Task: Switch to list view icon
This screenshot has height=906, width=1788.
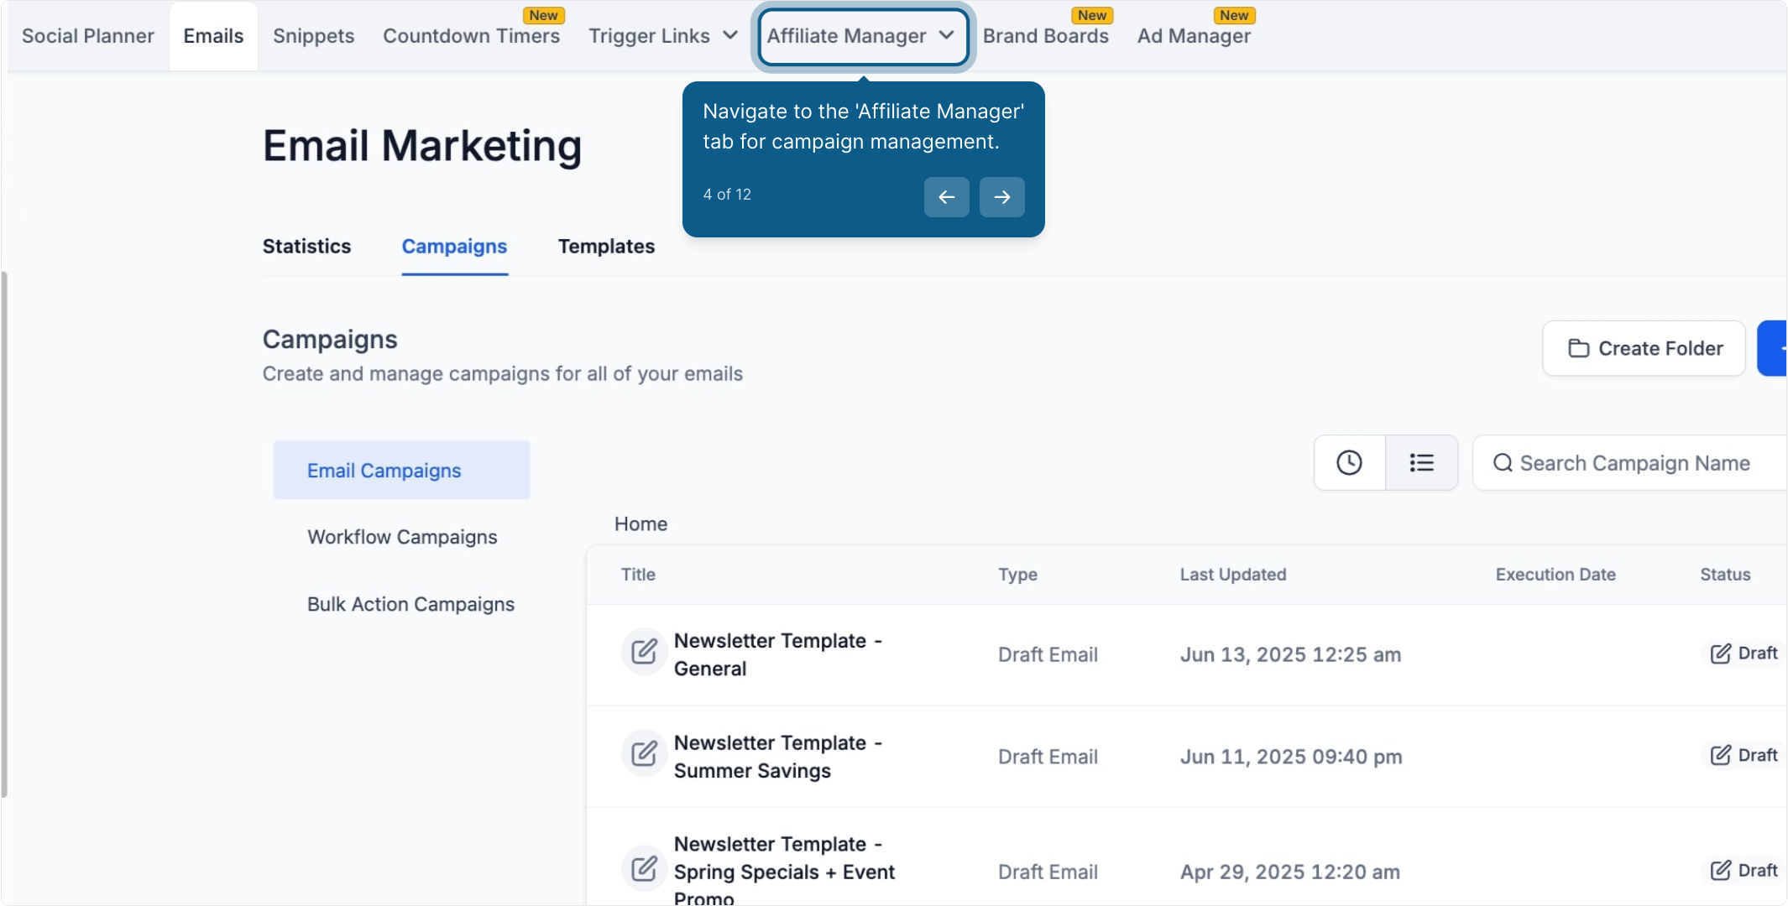Action: pyautogui.click(x=1421, y=462)
